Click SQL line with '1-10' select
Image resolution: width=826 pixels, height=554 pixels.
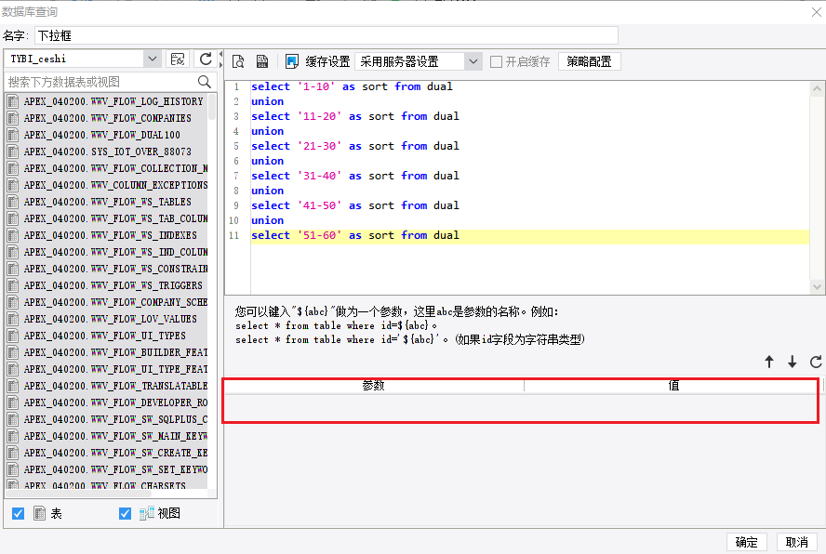[352, 86]
